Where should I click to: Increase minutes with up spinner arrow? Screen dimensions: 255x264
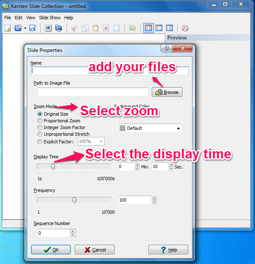138,165
